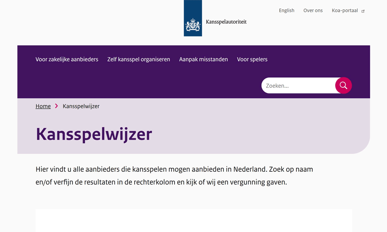This screenshot has width=387, height=232.
Task: Open the Voor spelers menu
Action: (252, 60)
